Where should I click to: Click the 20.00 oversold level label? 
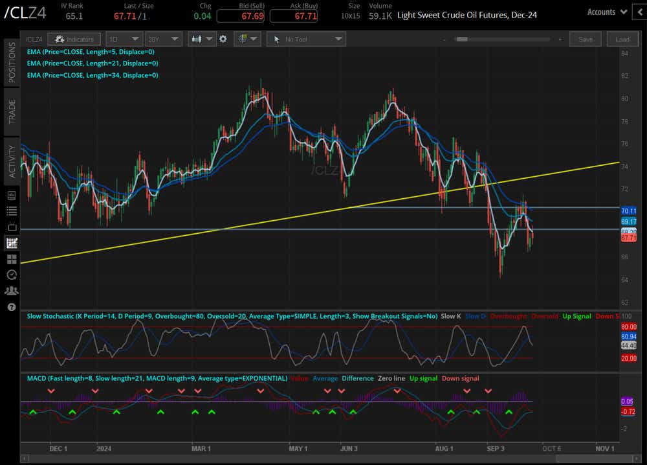[x=628, y=358]
